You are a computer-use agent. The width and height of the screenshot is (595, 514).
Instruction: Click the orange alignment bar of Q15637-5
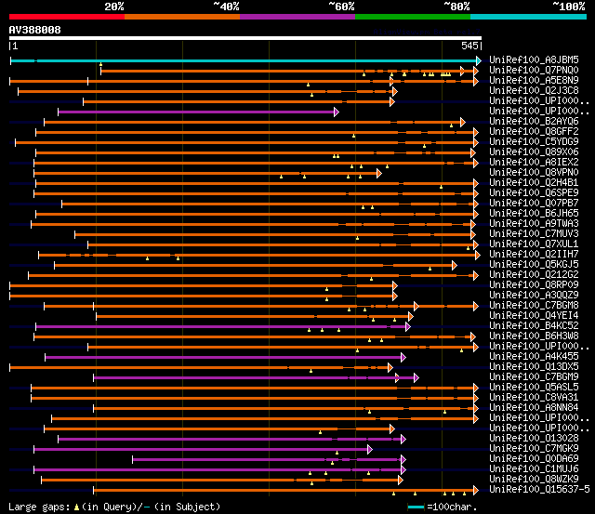coord(285,491)
